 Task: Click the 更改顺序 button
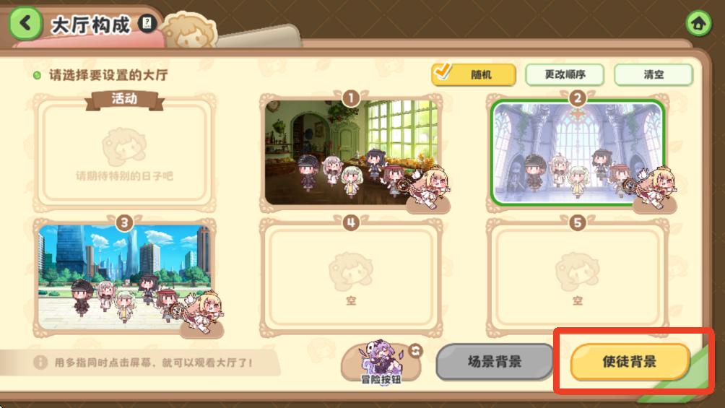tap(565, 74)
